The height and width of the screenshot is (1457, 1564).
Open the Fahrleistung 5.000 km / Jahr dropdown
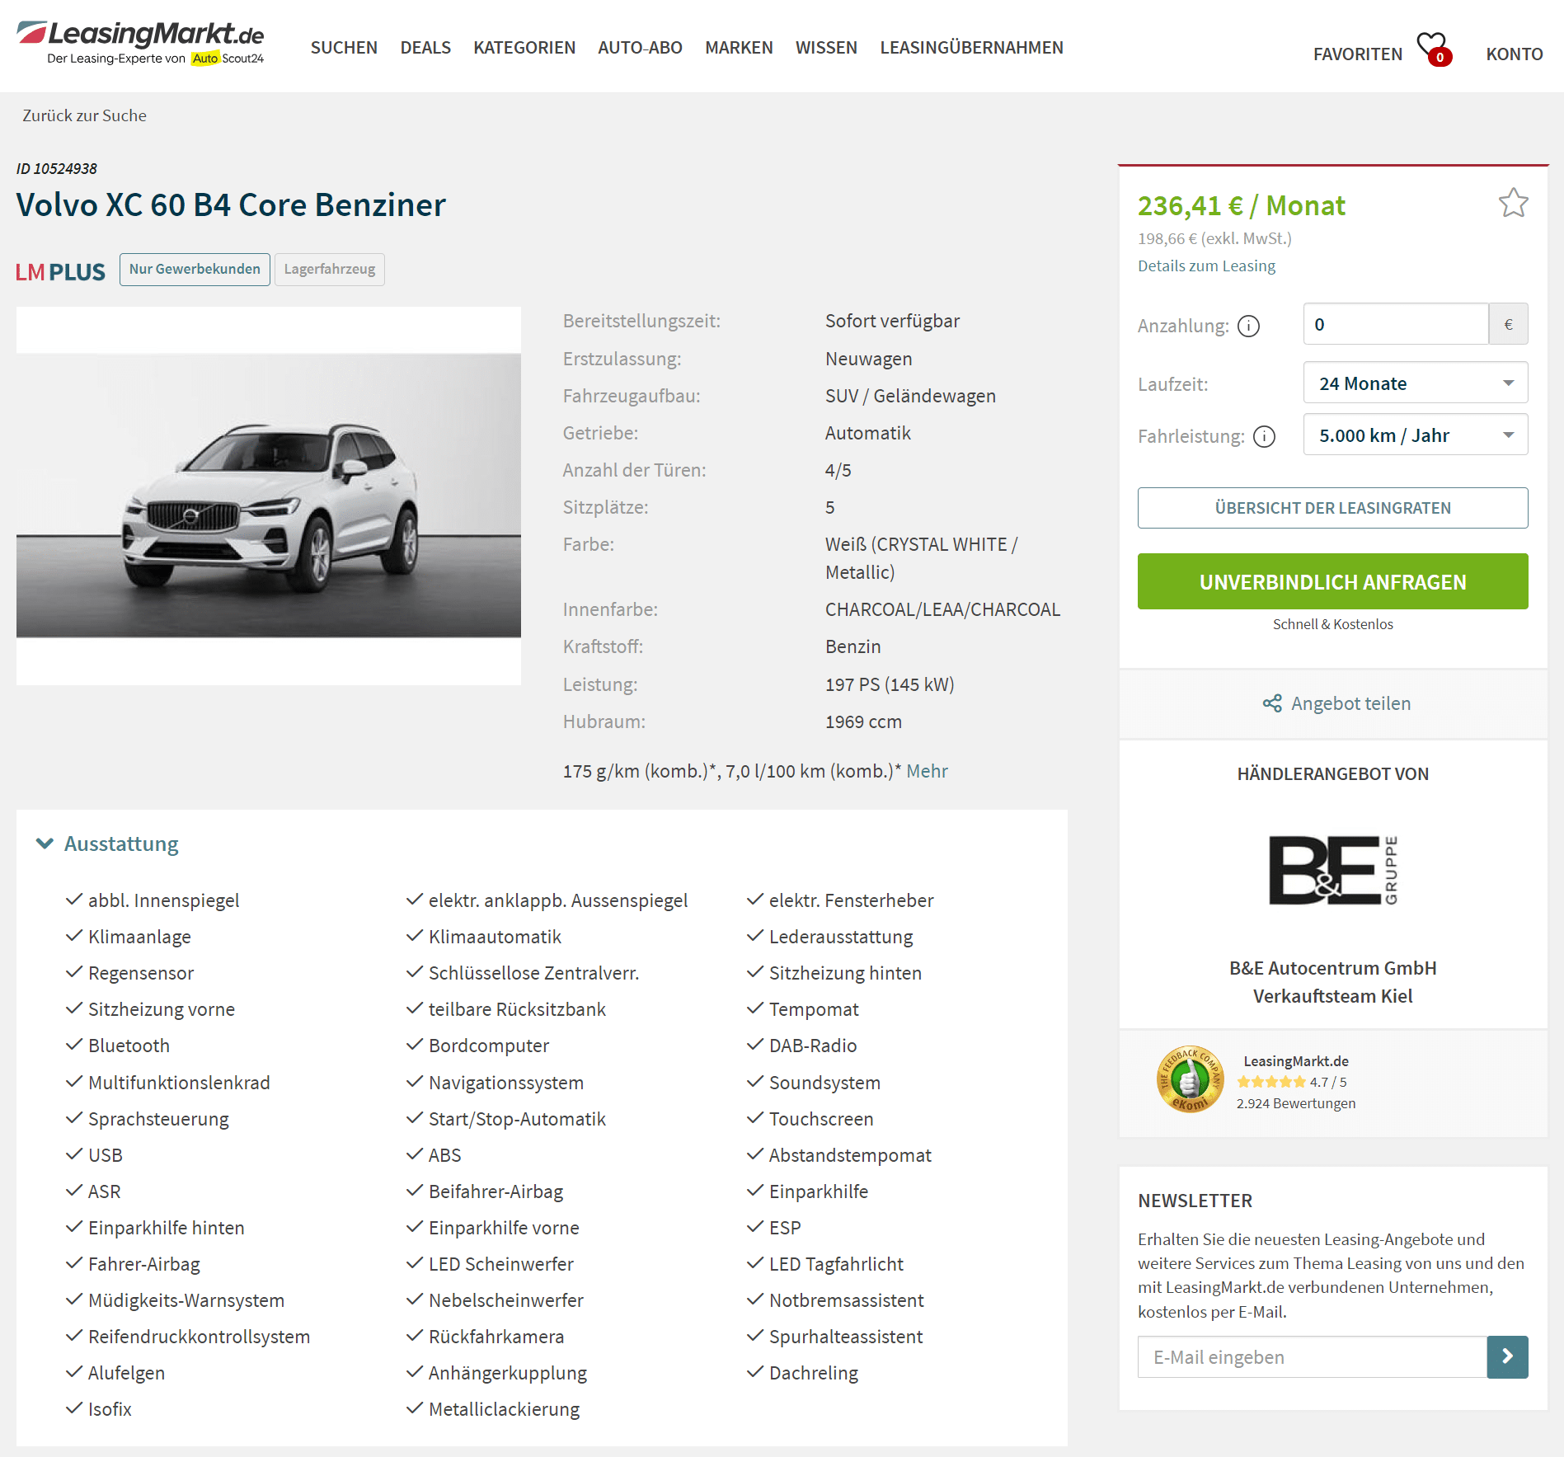(x=1416, y=435)
